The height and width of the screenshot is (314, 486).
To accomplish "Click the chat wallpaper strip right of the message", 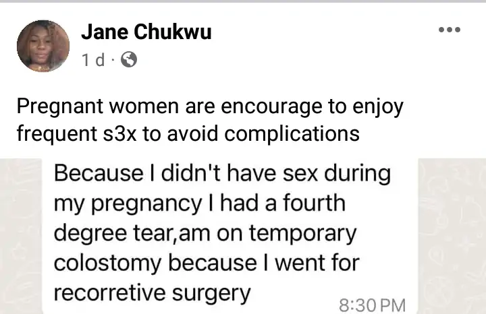I will [452, 236].
